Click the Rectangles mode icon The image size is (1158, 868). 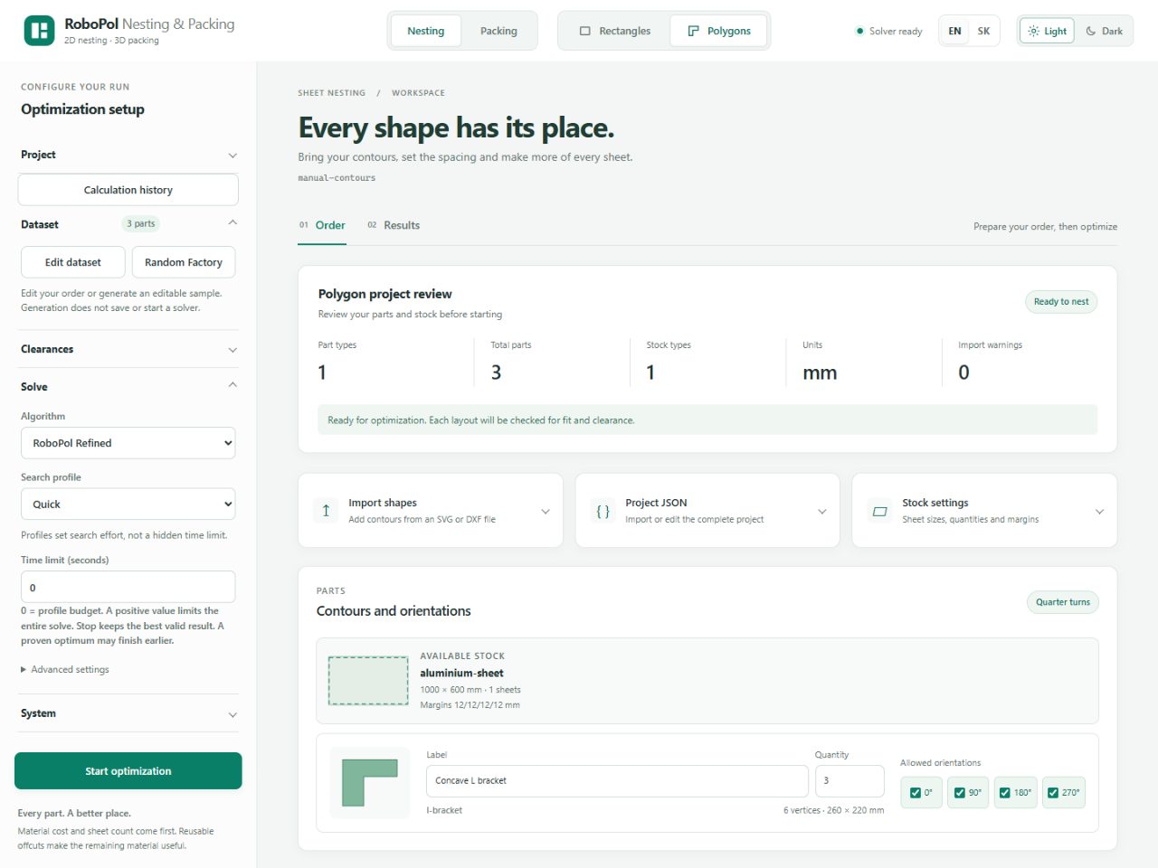[585, 31]
